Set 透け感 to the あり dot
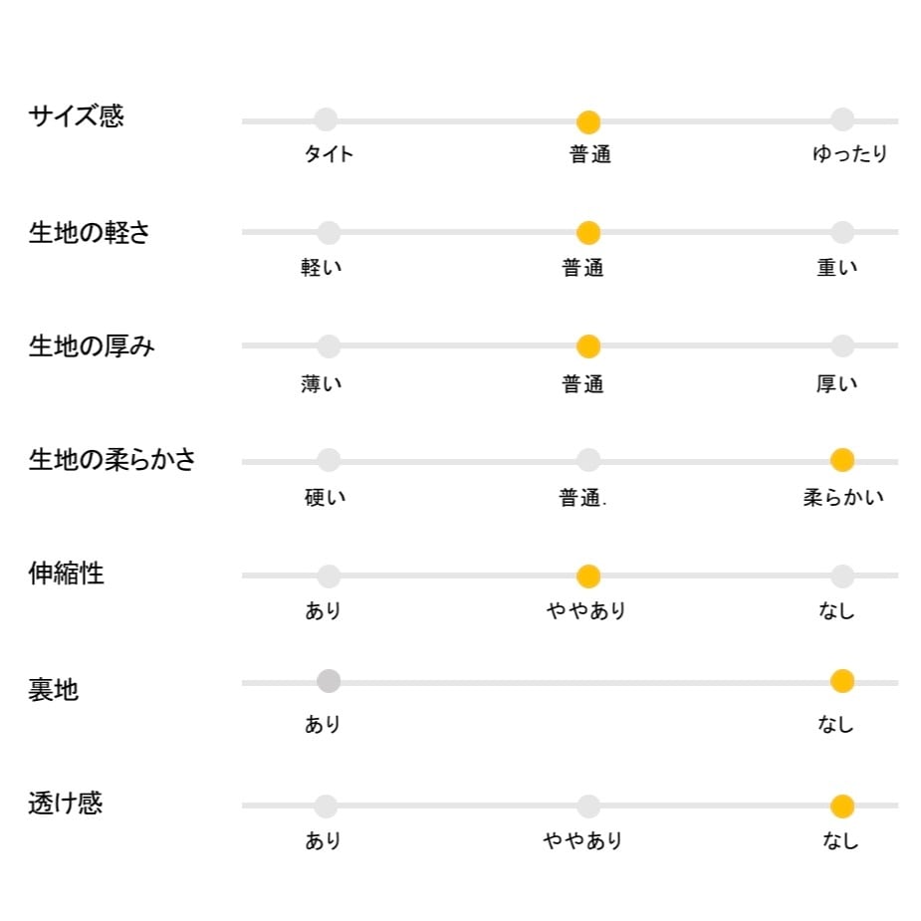Image resolution: width=921 pixels, height=921 pixels. [x=326, y=806]
